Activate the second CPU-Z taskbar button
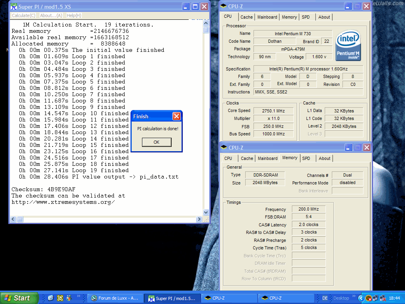The height and width of the screenshot is (304, 405). tap(286, 298)
